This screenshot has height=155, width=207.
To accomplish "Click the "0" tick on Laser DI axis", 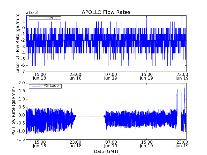I will click(24, 28).
